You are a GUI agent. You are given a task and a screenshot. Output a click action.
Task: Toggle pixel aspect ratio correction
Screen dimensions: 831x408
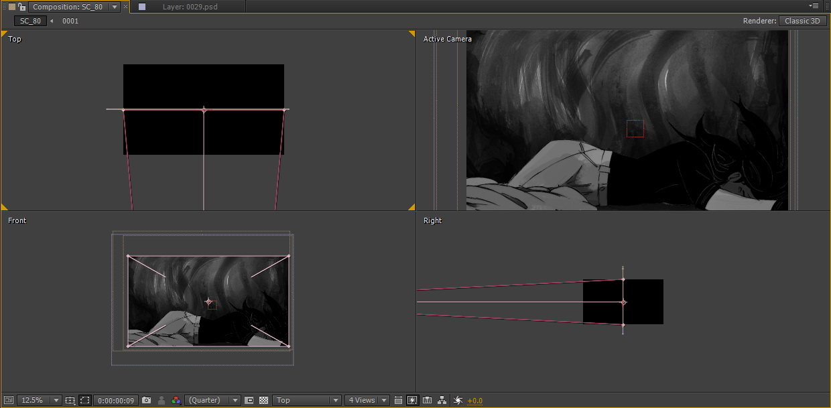[398, 400]
